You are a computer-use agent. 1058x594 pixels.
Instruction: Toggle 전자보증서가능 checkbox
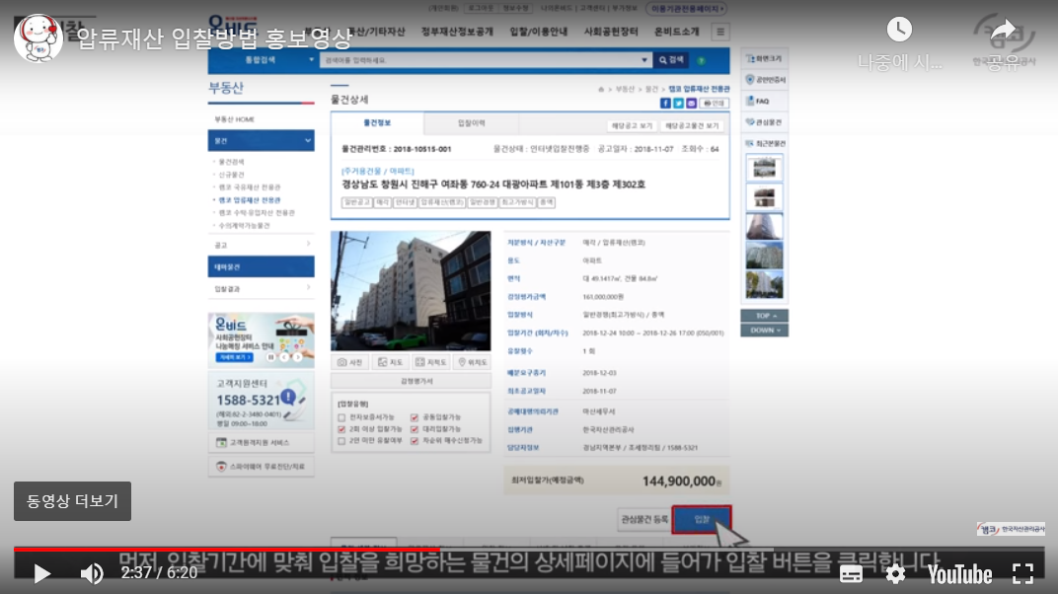coord(341,418)
